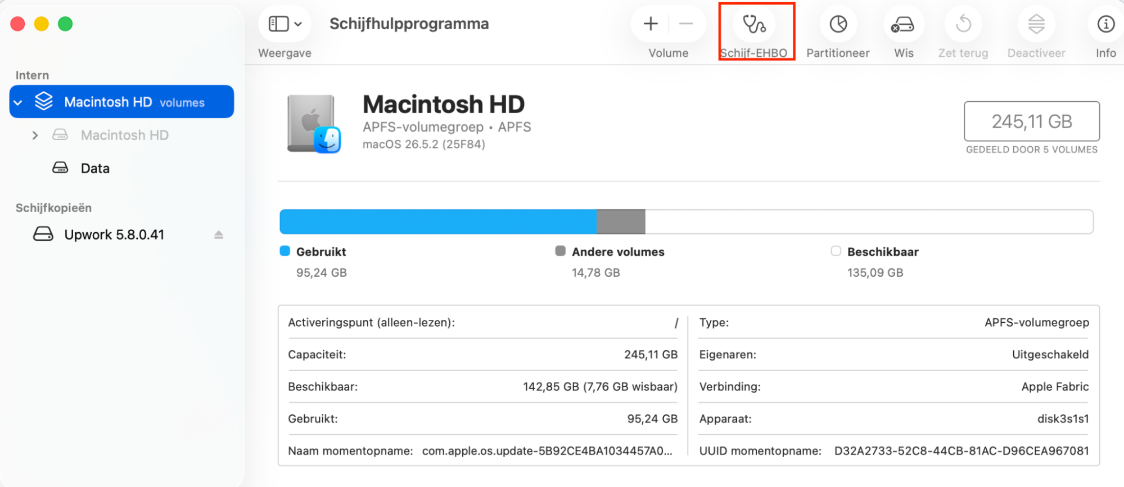This screenshot has width=1124, height=487.
Task: Select the Data volume in sidebar
Action: (x=95, y=168)
